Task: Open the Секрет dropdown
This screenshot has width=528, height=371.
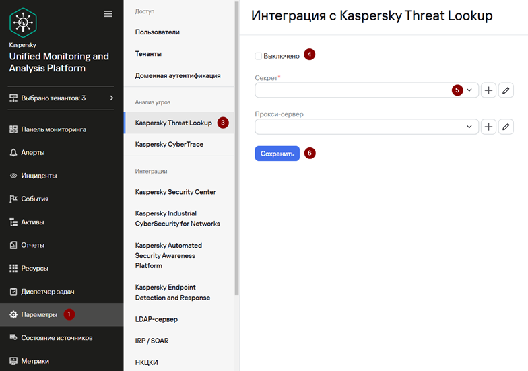Action: tap(366, 90)
